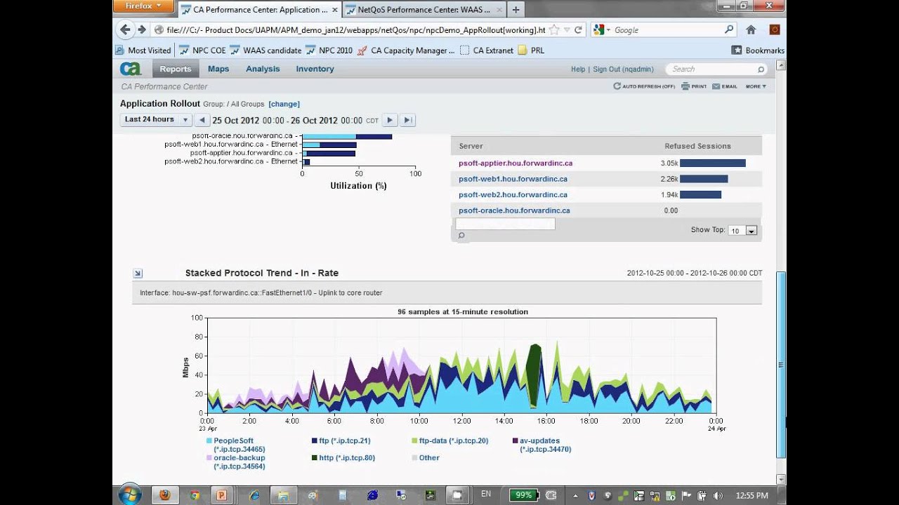Viewport: 899px width, 505px height.
Task: Open psoft-oracle.hou.forwardinc.ca server link
Action: point(514,210)
